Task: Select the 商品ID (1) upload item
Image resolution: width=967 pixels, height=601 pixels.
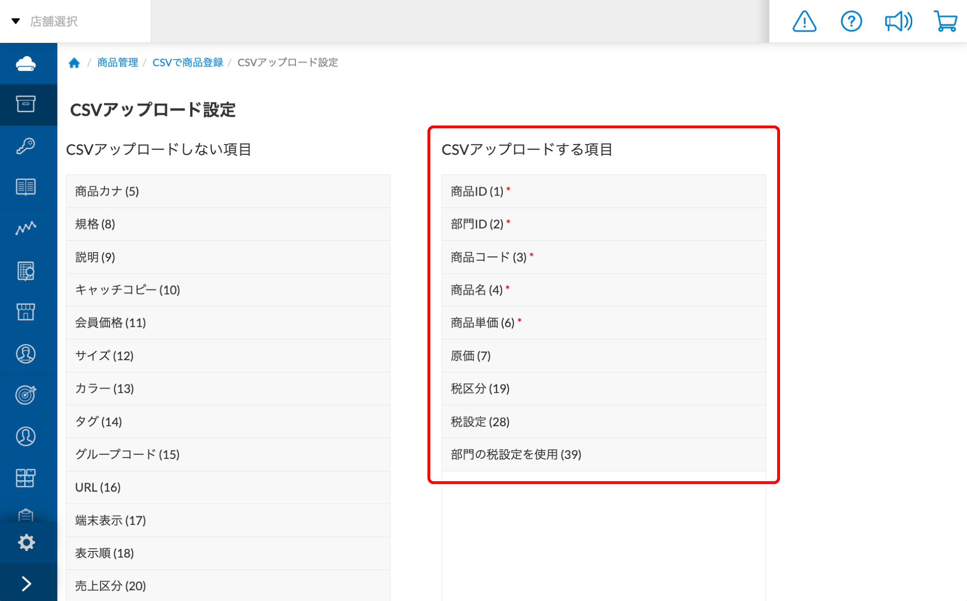Action: click(x=603, y=191)
